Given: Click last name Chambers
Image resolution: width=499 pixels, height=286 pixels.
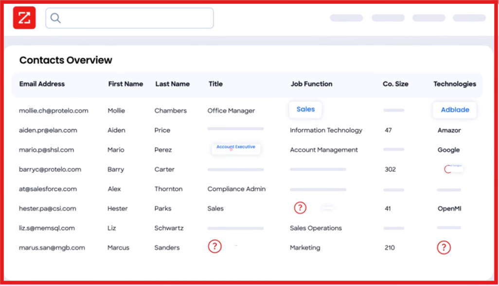Looking at the screenshot, I should click(171, 111).
